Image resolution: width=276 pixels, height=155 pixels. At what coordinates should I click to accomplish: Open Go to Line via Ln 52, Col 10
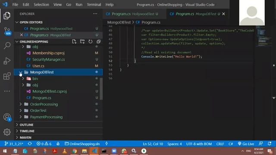tap(153, 144)
